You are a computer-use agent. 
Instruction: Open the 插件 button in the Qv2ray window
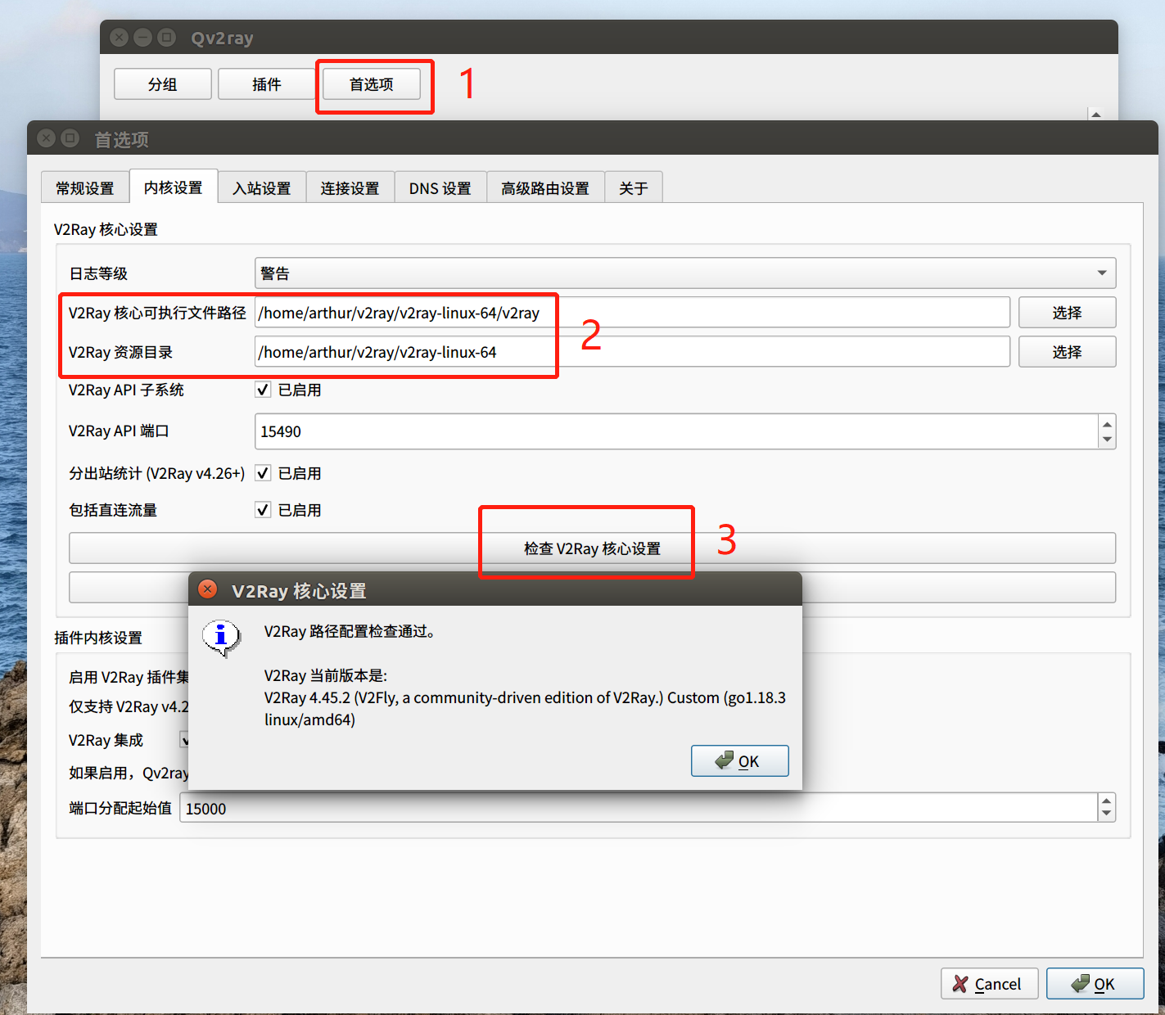266,83
